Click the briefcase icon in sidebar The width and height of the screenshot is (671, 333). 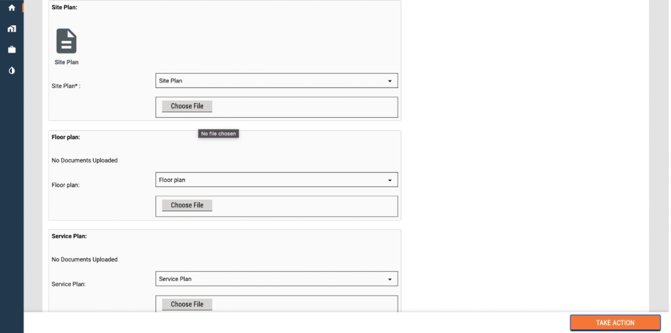pos(11,50)
